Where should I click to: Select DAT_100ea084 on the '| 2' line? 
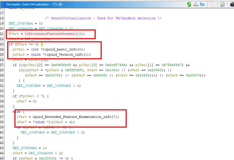point(41,153)
